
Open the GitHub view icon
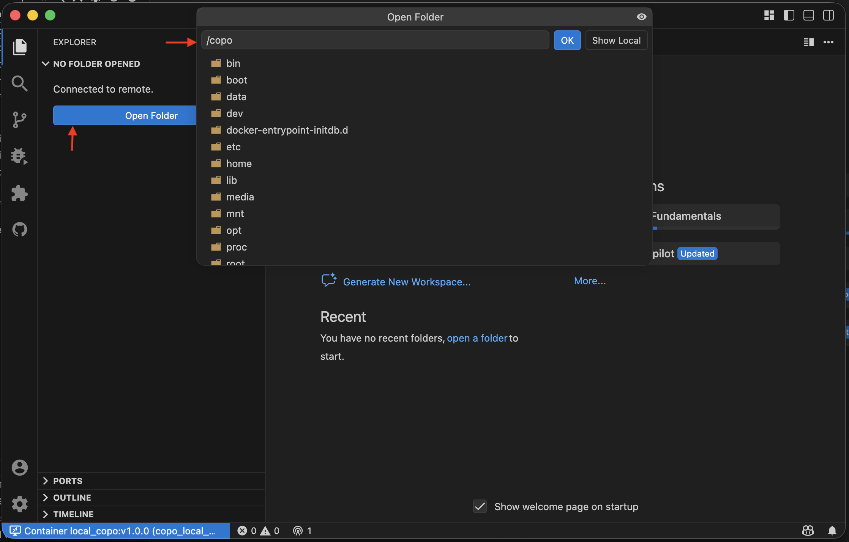(x=19, y=229)
